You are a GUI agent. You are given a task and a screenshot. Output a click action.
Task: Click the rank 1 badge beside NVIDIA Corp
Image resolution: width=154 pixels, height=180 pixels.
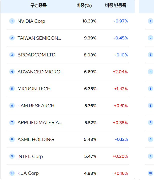(x=12, y=21)
